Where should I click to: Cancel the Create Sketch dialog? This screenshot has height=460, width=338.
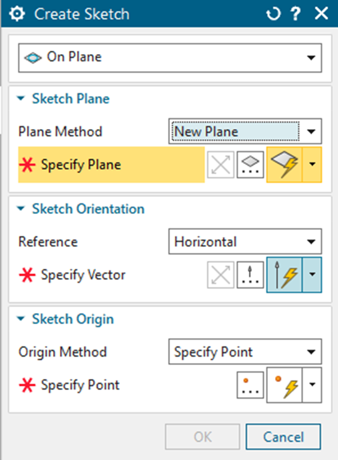coord(283,437)
